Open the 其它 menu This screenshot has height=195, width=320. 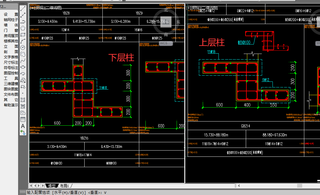11,100
